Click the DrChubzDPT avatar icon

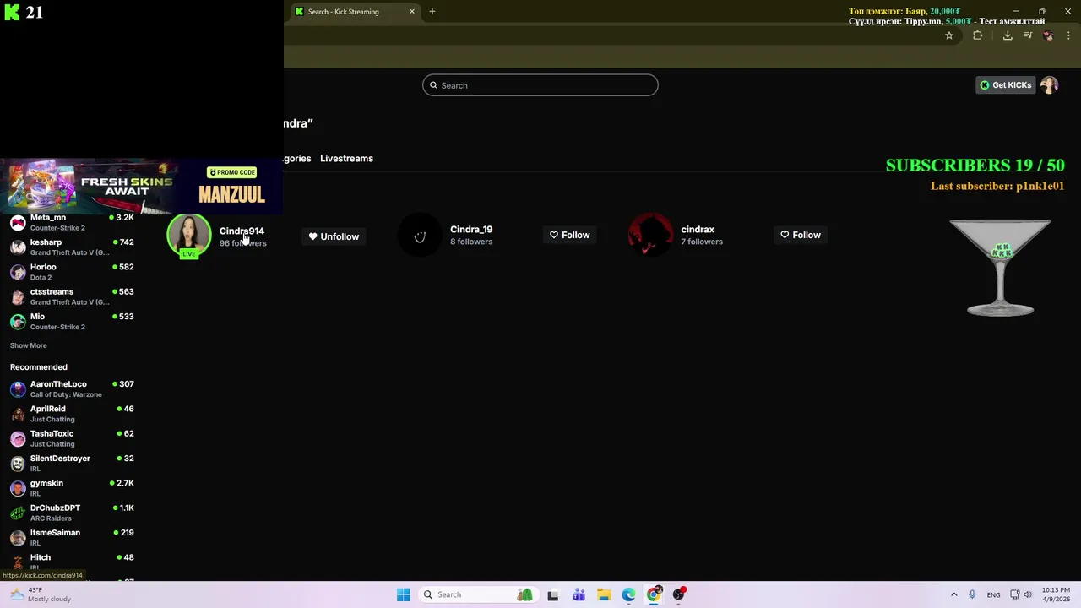click(18, 513)
